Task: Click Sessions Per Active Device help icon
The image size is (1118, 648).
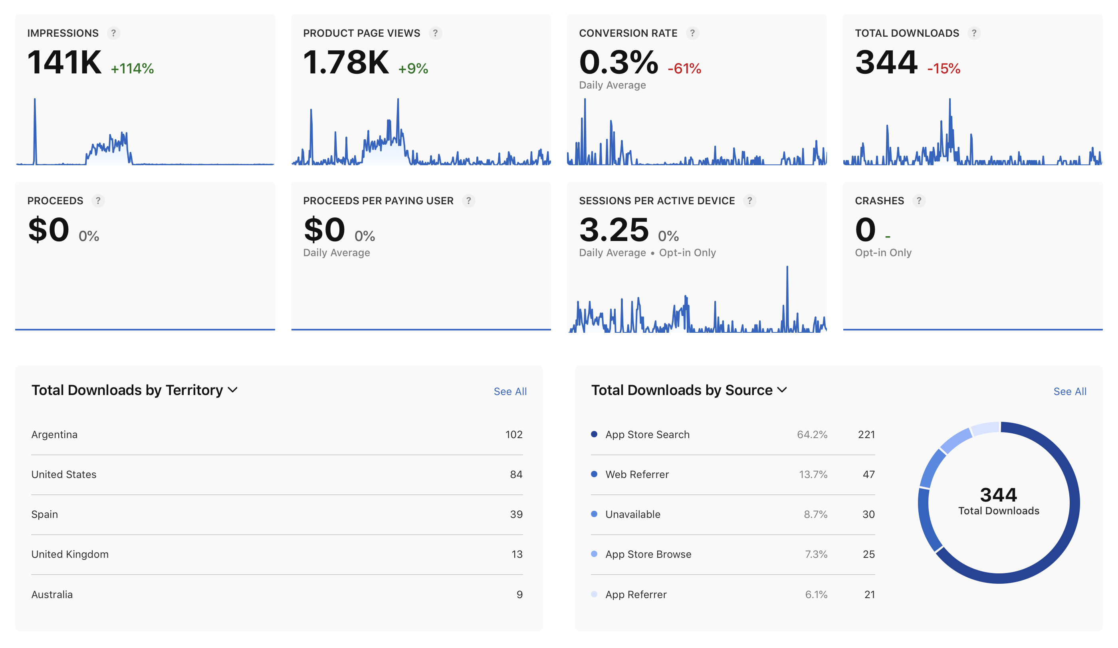Action: 750,201
